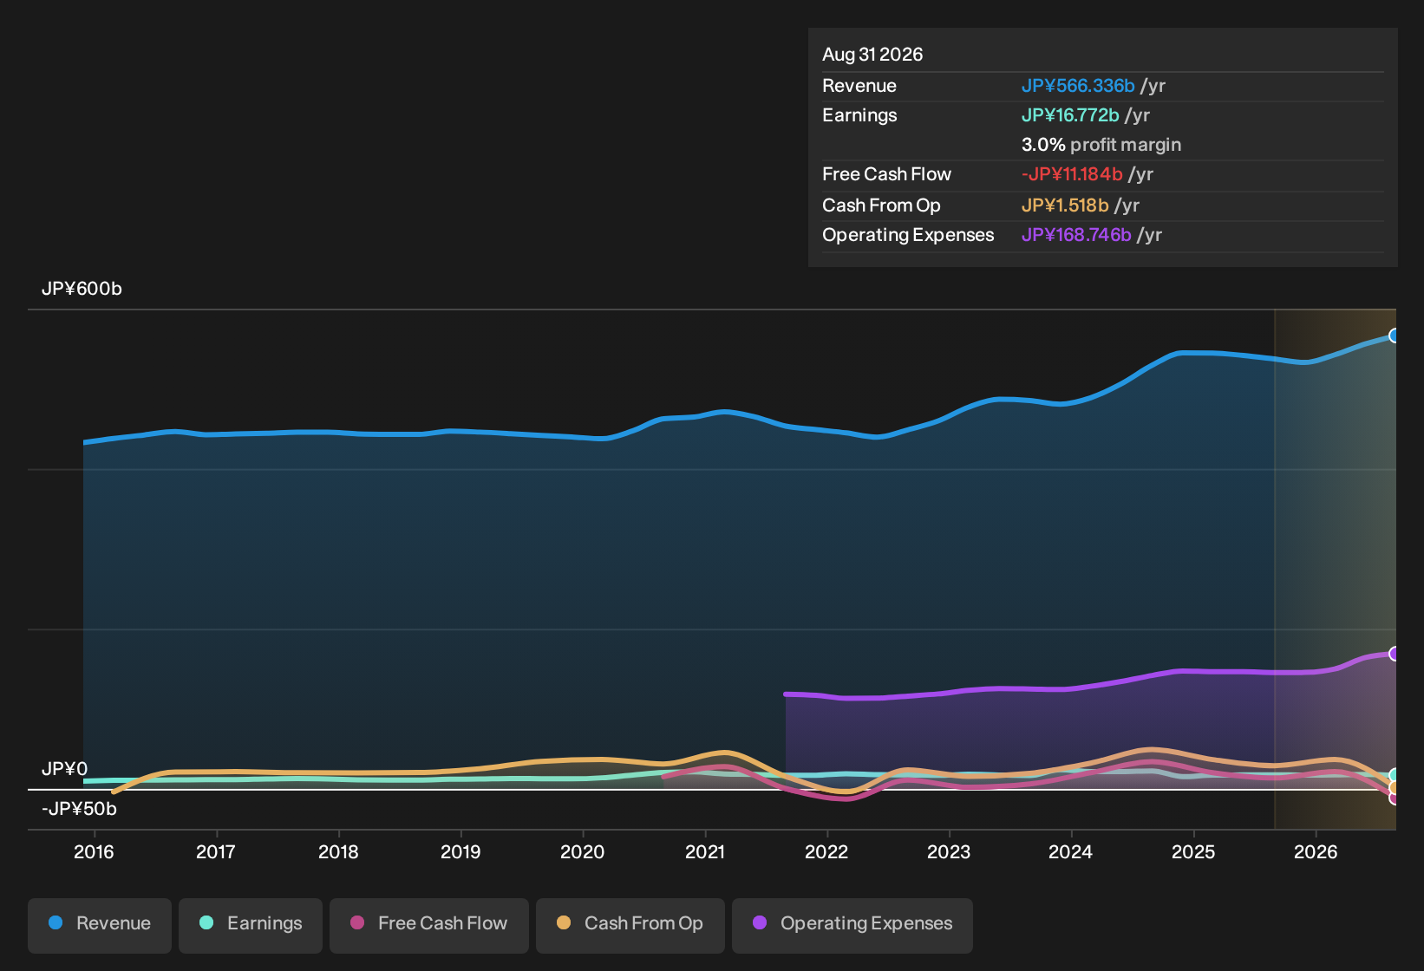The width and height of the screenshot is (1424, 971).
Task: Toggle the Operating Expenses legend button
Action: [852, 924]
